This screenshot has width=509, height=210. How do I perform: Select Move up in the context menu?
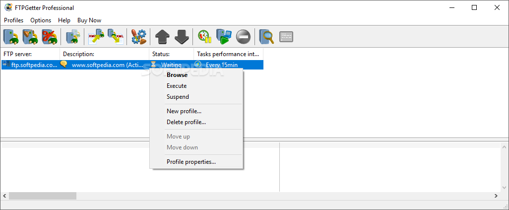point(196,137)
